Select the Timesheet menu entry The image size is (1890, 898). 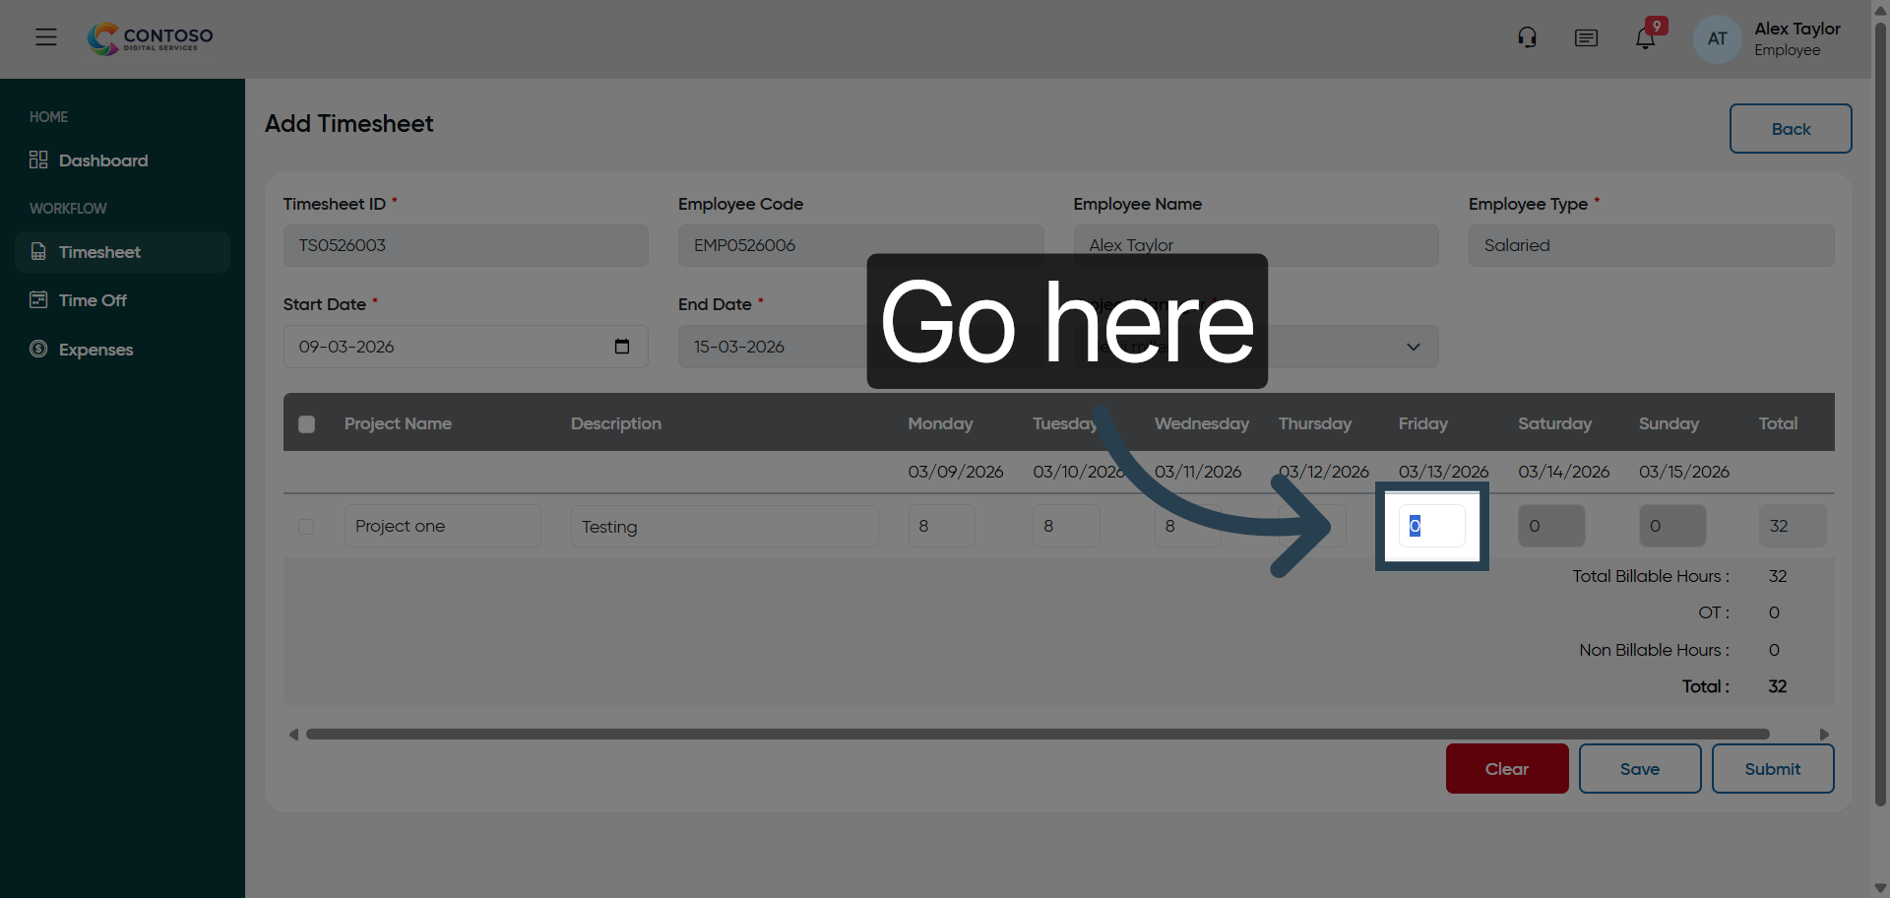(101, 252)
